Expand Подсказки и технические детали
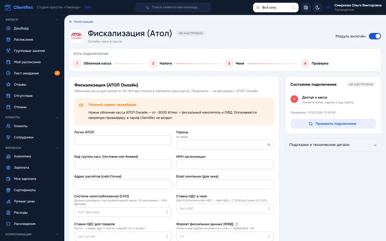The image size is (386, 241). [x=333, y=145]
